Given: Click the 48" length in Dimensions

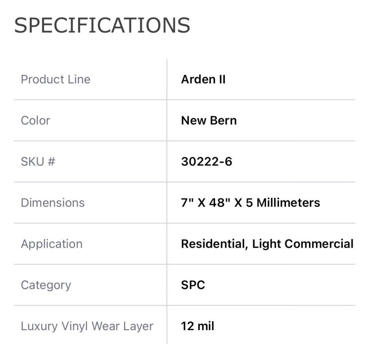Looking at the screenshot, I should pos(219,203).
